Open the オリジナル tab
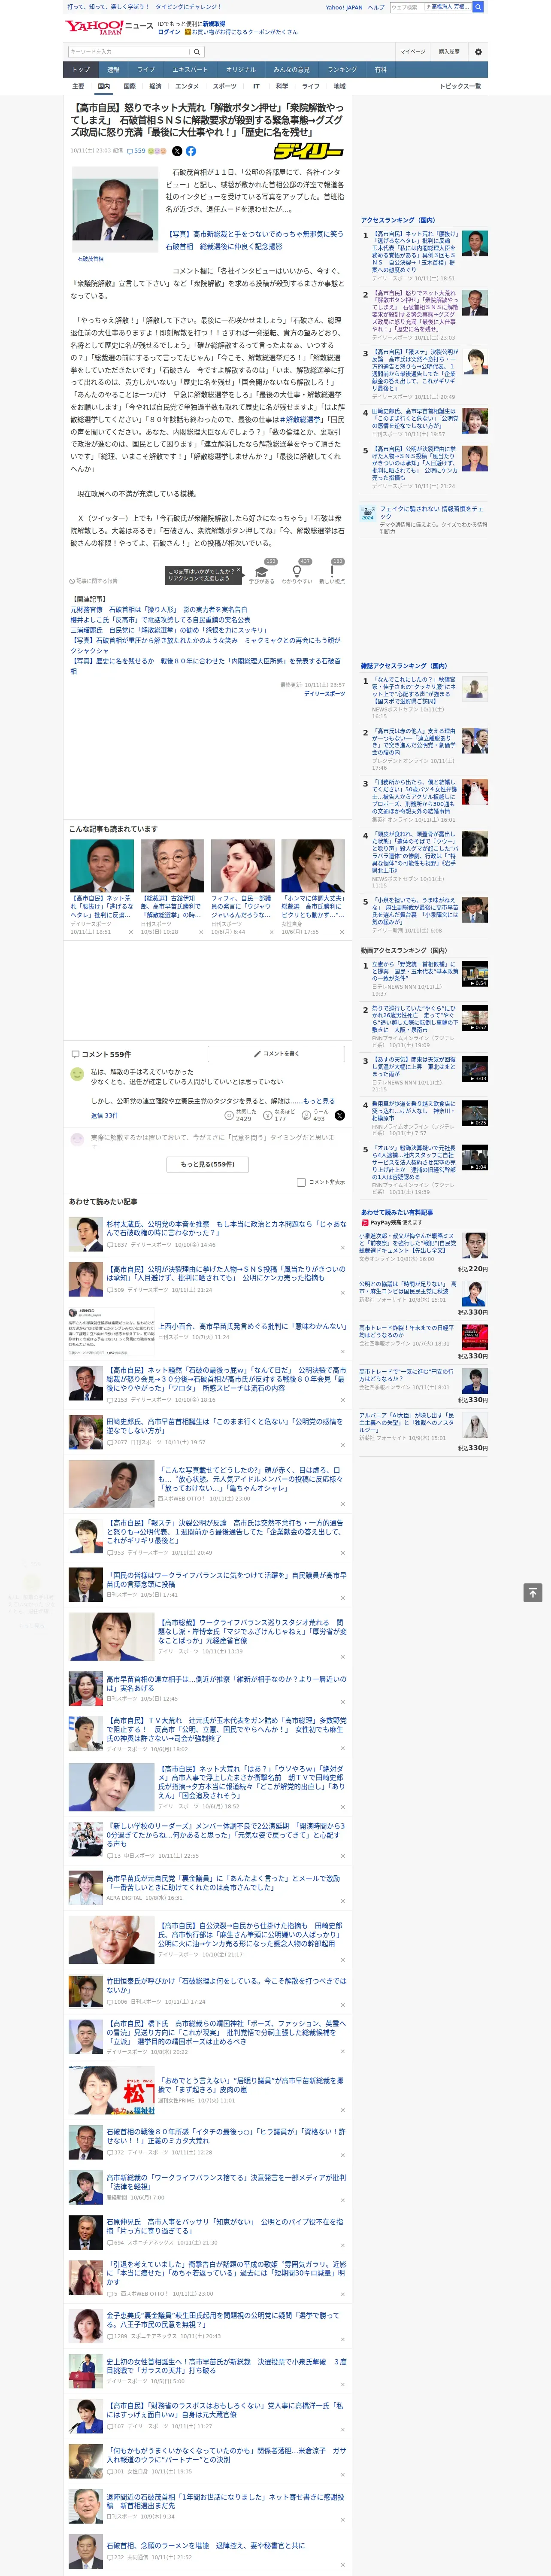 (241, 70)
